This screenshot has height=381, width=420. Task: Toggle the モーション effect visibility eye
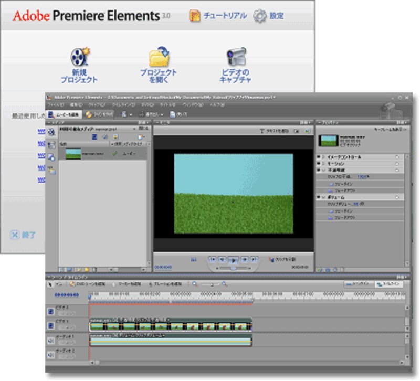[x=319, y=164]
